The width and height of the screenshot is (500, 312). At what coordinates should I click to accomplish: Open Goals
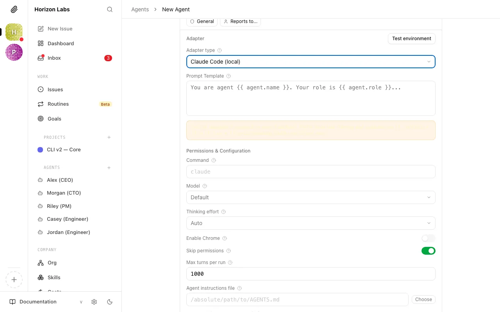coord(75,119)
